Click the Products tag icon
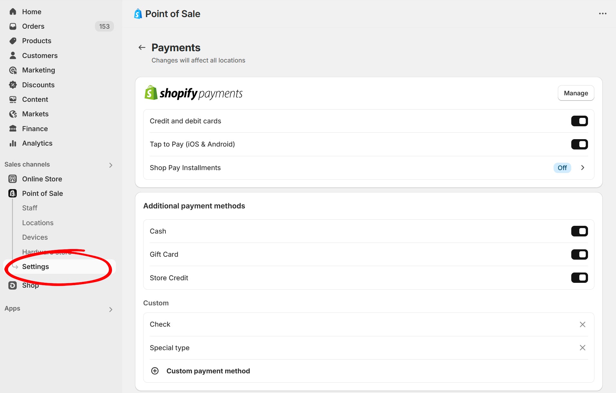The height and width of the screenshot is (393, 616). tap(13, 41)
